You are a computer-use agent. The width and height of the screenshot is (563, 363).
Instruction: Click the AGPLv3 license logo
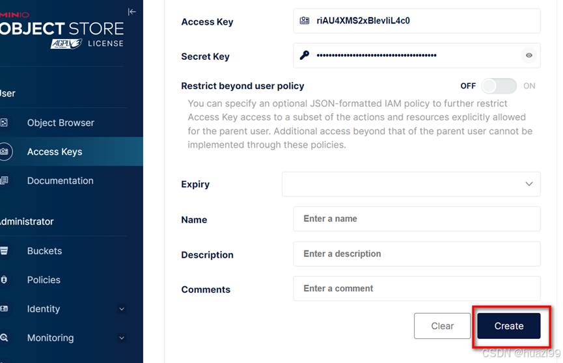[66, 44]
